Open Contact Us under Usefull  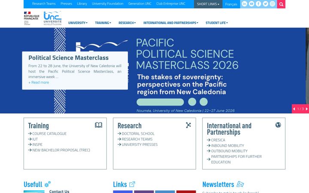[x=59, y=191]
